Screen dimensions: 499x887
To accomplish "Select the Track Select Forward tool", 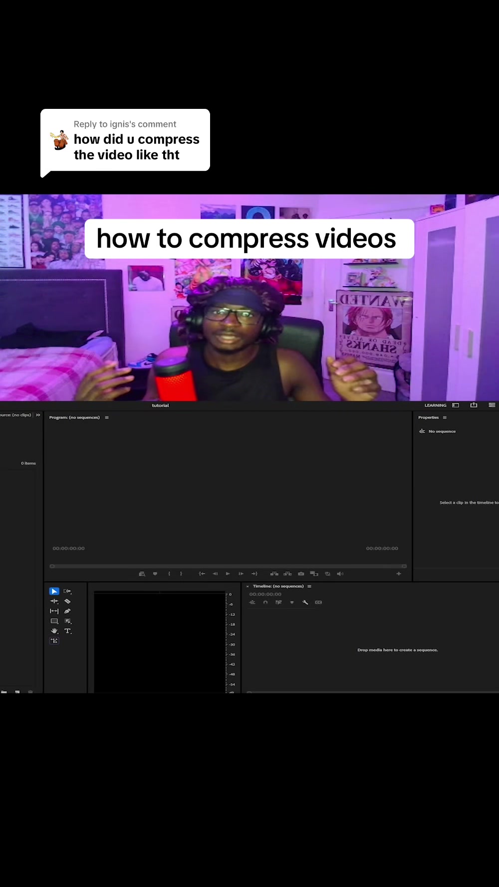I will tap(67, 591).
